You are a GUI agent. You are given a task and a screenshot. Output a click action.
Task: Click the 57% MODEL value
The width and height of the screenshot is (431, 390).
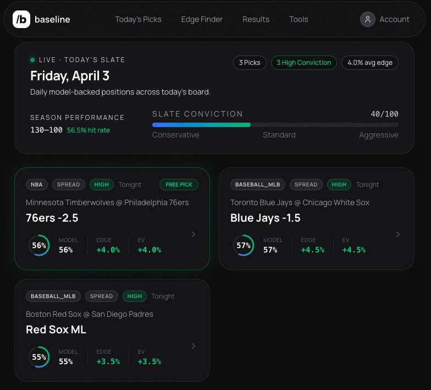pos(270,250)
